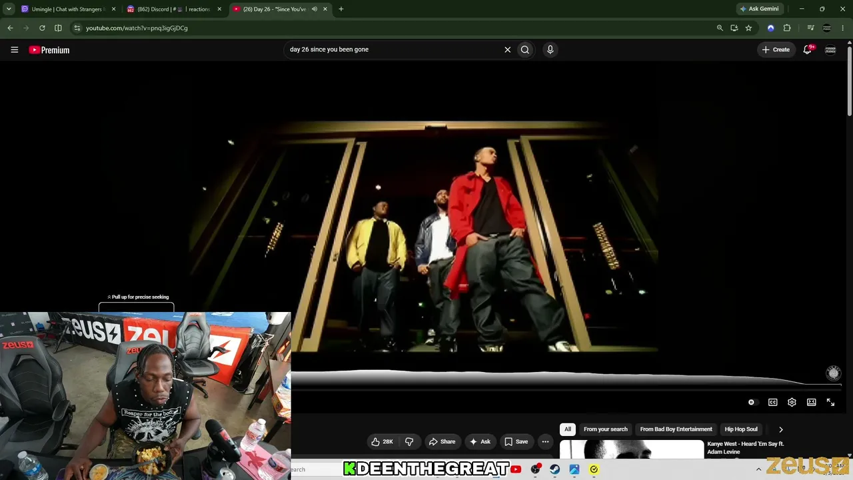
Task: Filter by Hip Hop Soul chip
Action: click(x=741, y=429)
